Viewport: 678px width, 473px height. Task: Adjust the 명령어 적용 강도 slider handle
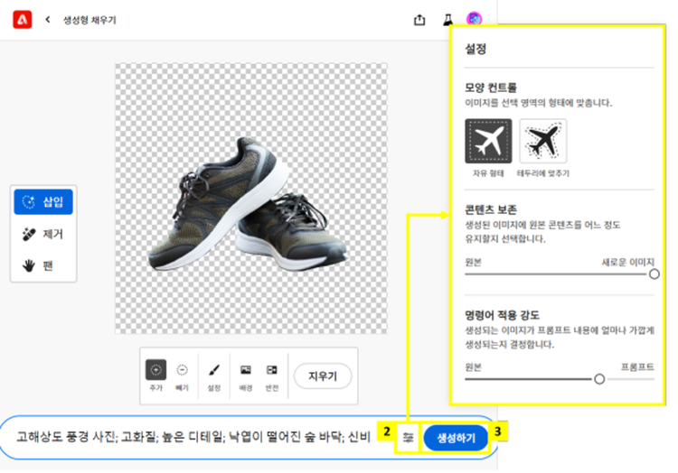[x=599, y=379]
